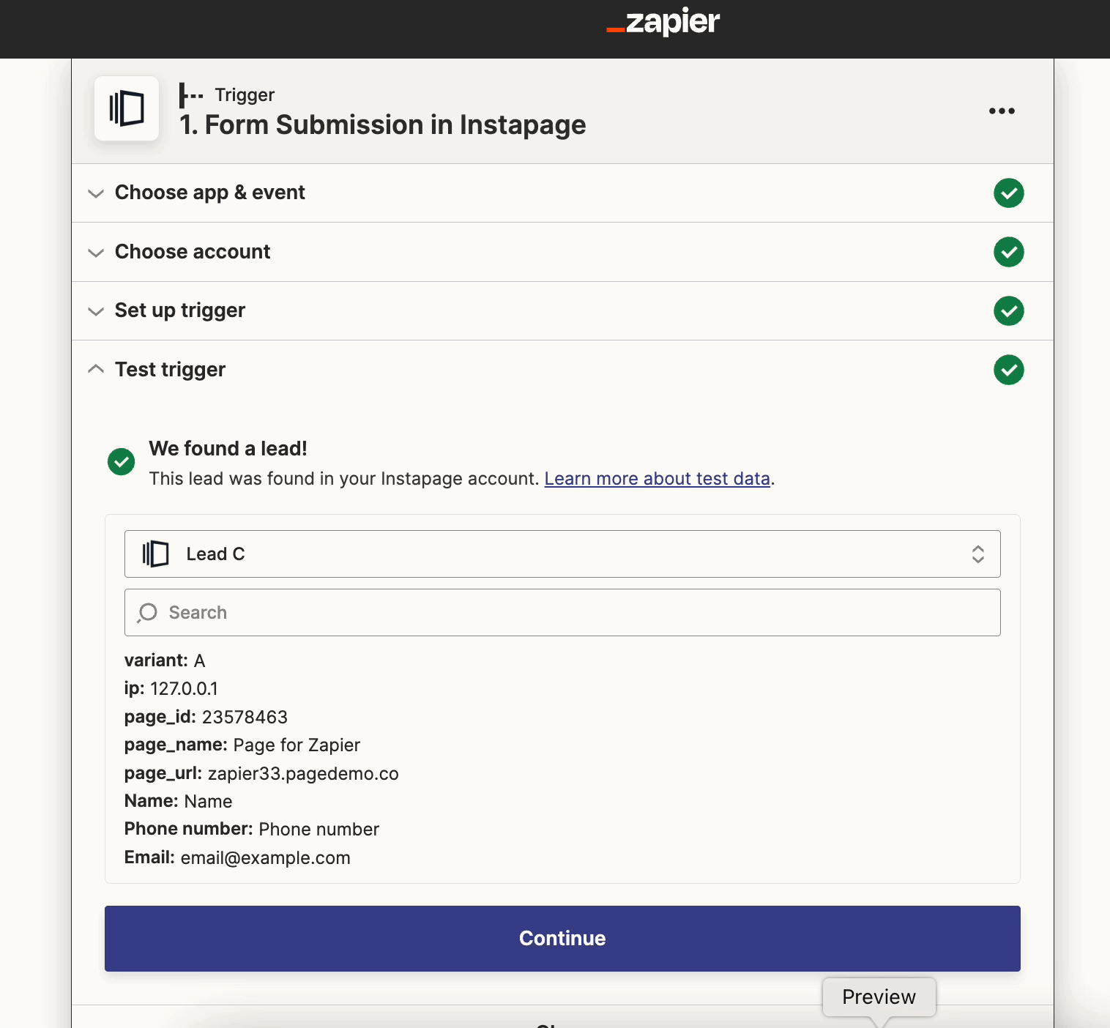Click the ip: 127.0.0.1 row

click(x=171, y=689)
